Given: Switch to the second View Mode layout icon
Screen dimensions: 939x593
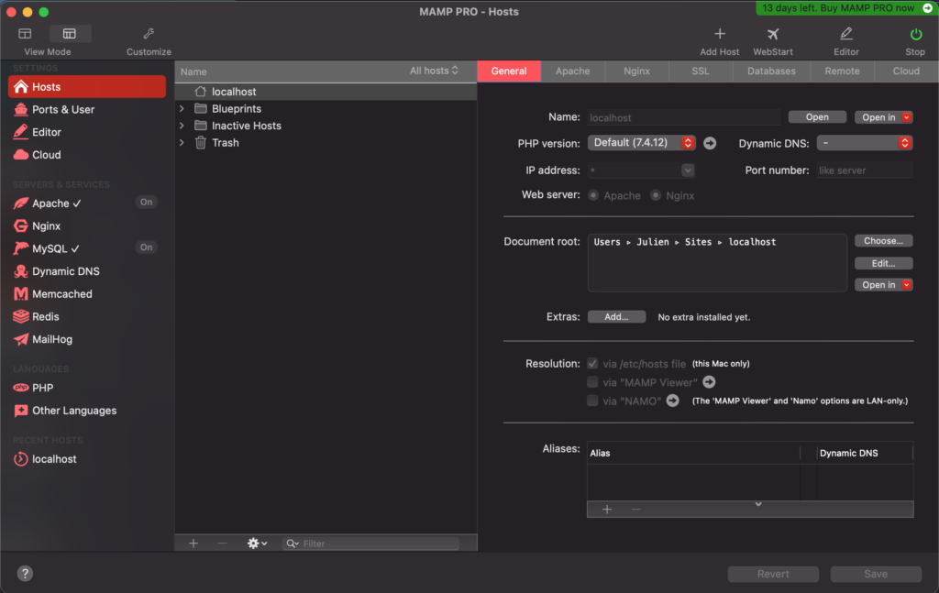Looking at the screenshot, I should click(70, 34).
